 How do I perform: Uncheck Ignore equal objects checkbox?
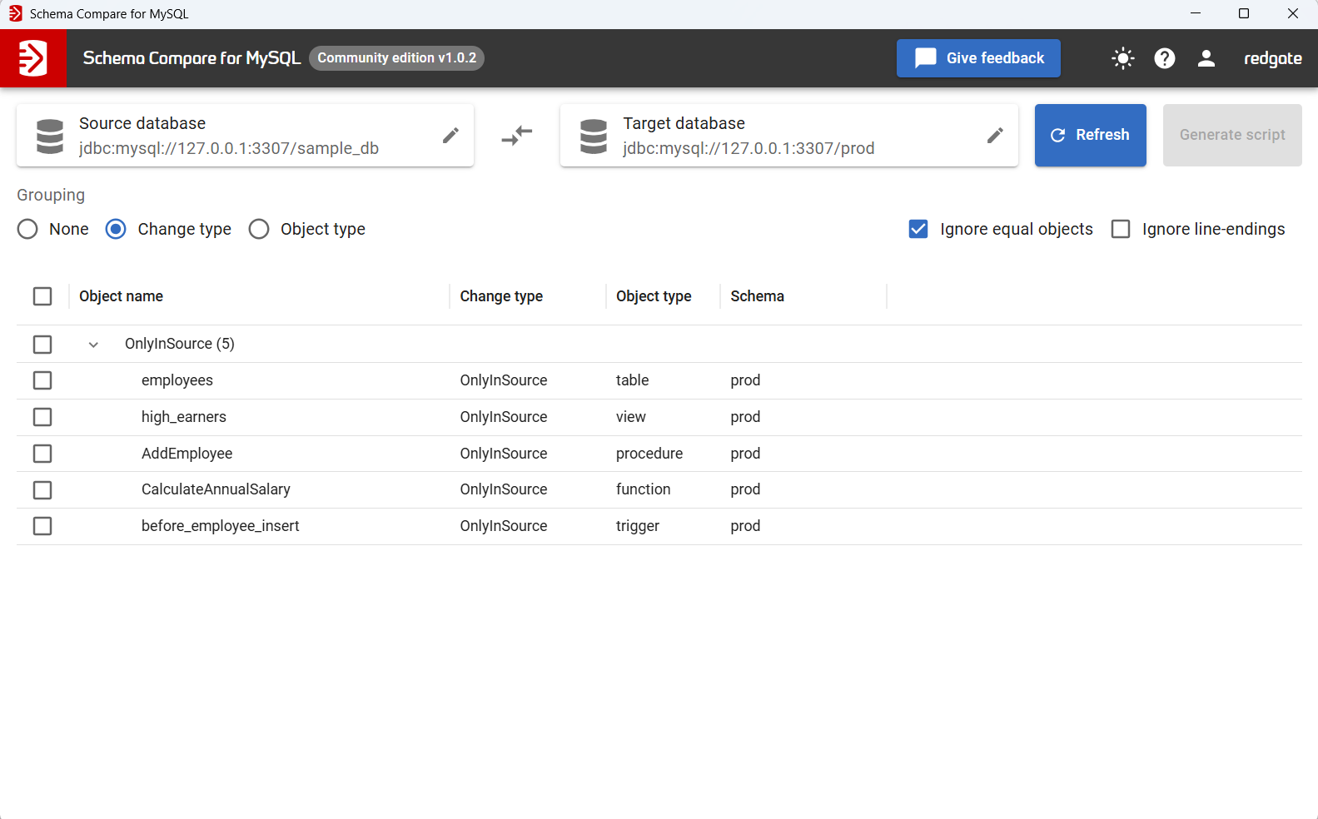[x=918, y=229]
